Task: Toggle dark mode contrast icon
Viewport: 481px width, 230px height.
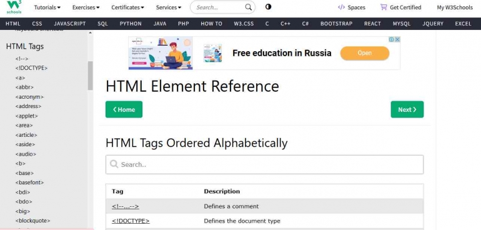Action: [x=268, y=7]
